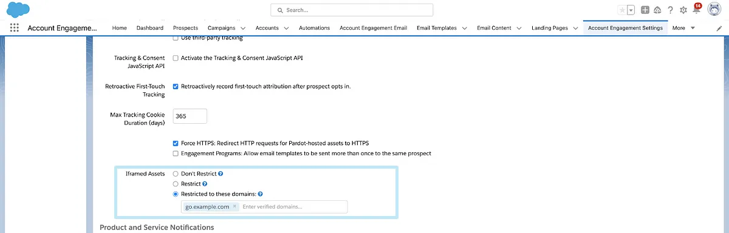Click the Max Tracking Cookie Duration field
This screenshot has height=233, width=729.
click(x=190, y=116)
